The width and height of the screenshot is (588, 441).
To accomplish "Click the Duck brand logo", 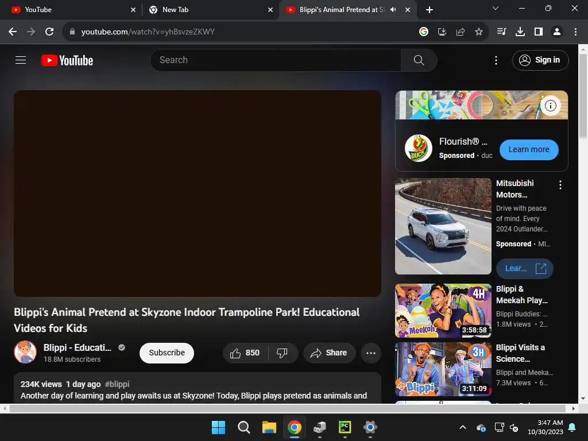I will click(419, 148).
